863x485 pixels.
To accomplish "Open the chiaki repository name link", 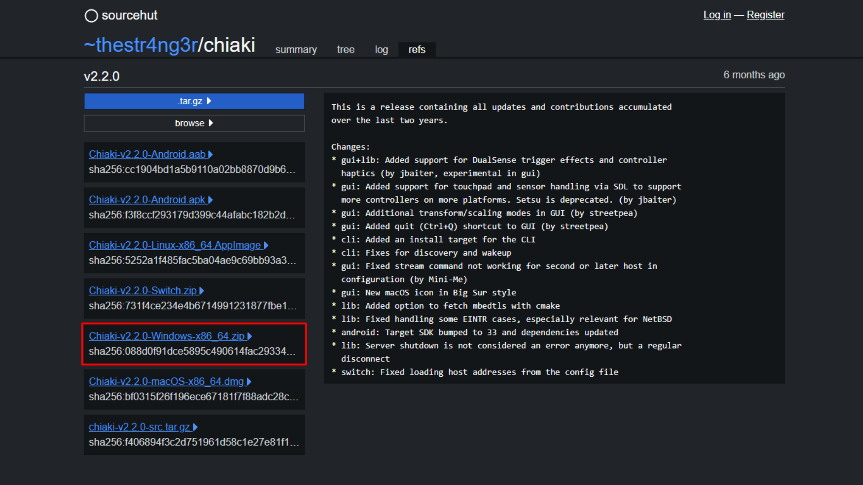I will coord(229,45).
